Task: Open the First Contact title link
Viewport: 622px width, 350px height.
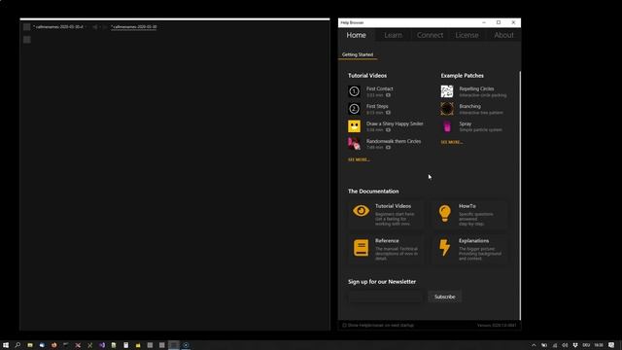Action: click(x=380, y=88)
